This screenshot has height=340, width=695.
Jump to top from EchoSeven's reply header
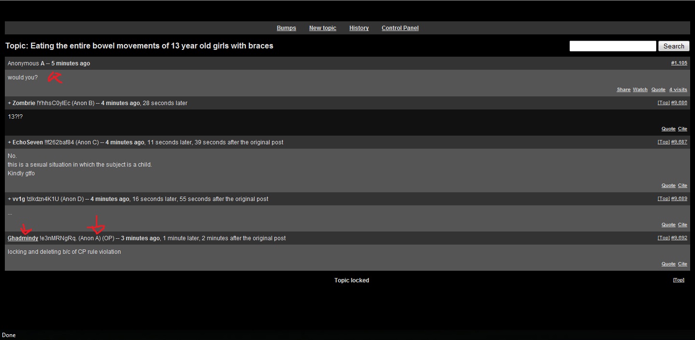click(x=664, y=142)
